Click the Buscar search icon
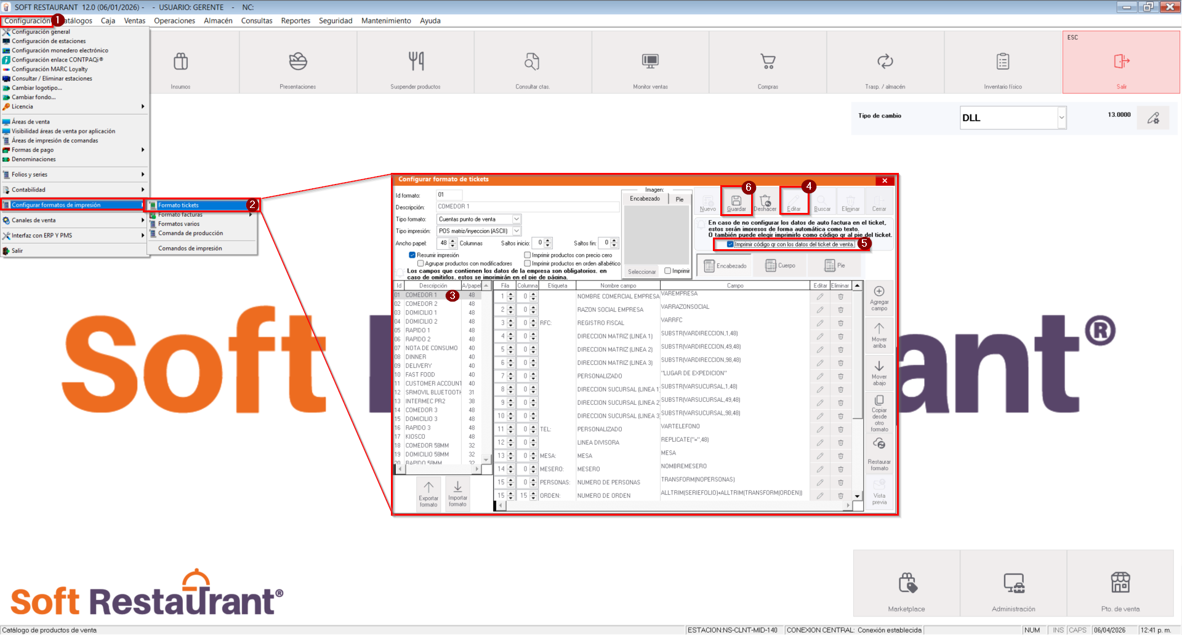 coord(822,202)
